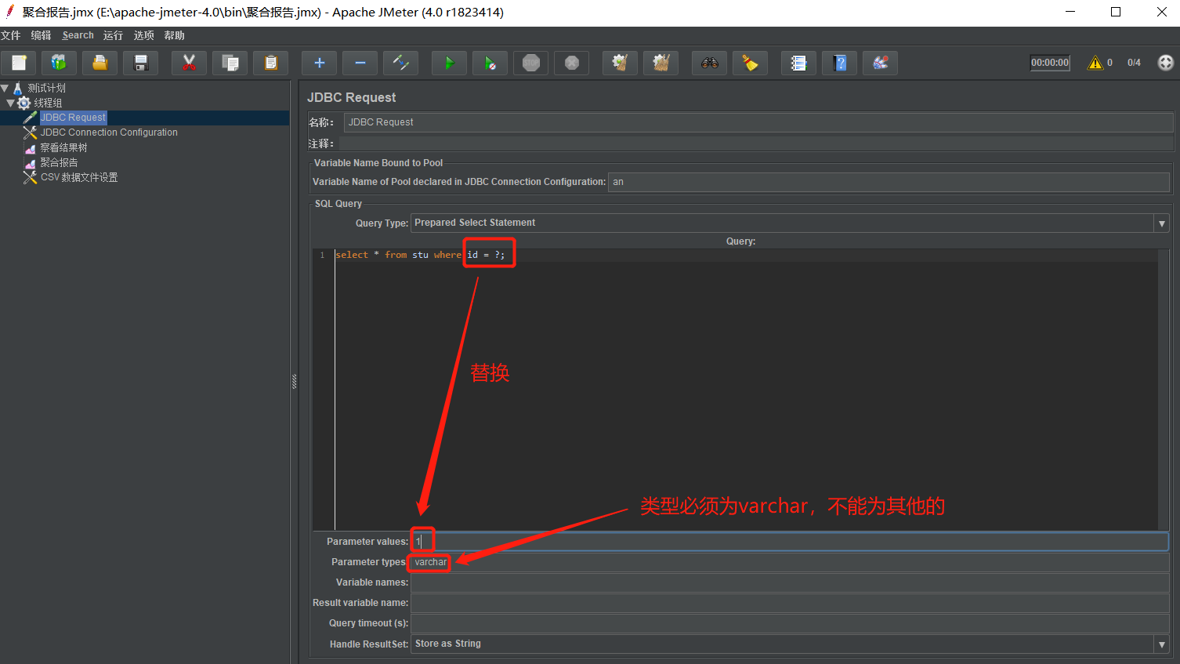This screenshot has height=664, width=1180.
Task: Click the 名称 name input field
Action: point(758,122)
